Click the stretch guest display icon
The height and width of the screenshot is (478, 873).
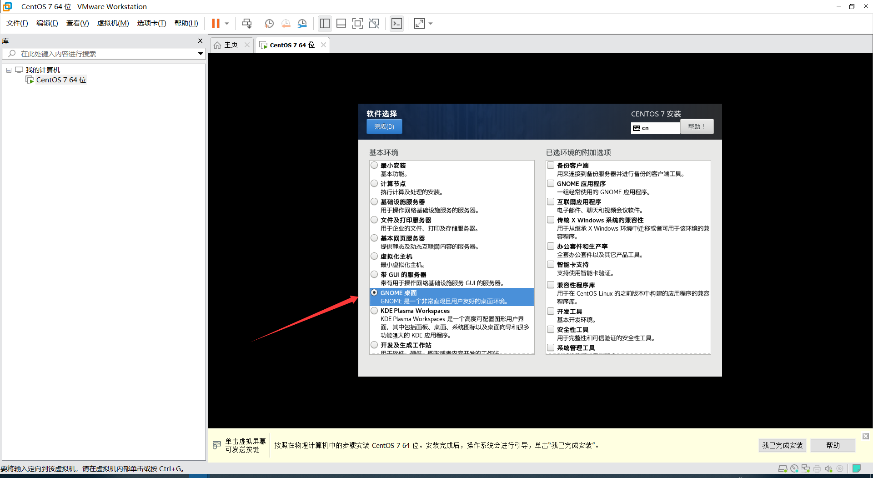click(419, 23)
